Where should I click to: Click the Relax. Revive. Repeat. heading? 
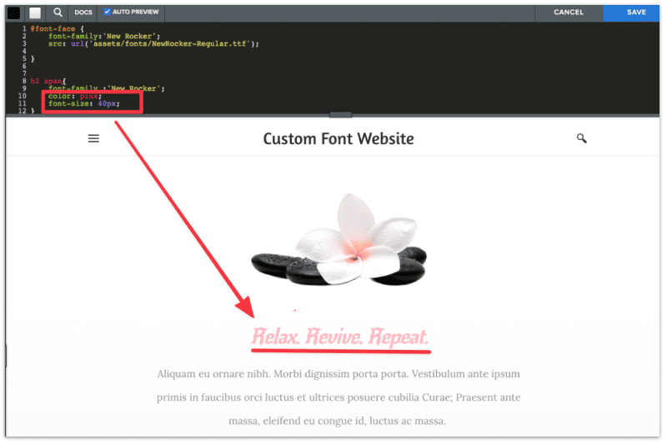[x=340, y=337]
